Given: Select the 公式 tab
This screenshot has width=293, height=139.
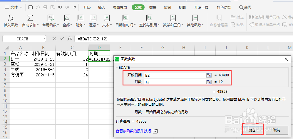Looking at the screenshot, I should pyautogui.click(x=138, y=7).
